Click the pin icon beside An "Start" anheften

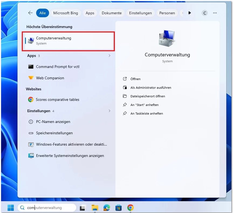pos(125,105)
